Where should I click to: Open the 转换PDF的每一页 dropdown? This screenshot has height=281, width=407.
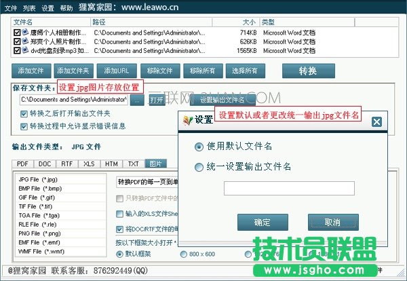147,182
